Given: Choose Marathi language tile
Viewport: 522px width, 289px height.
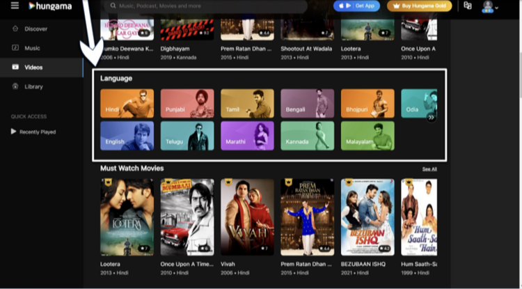Looking at the screenshot, I should [247, 136].
